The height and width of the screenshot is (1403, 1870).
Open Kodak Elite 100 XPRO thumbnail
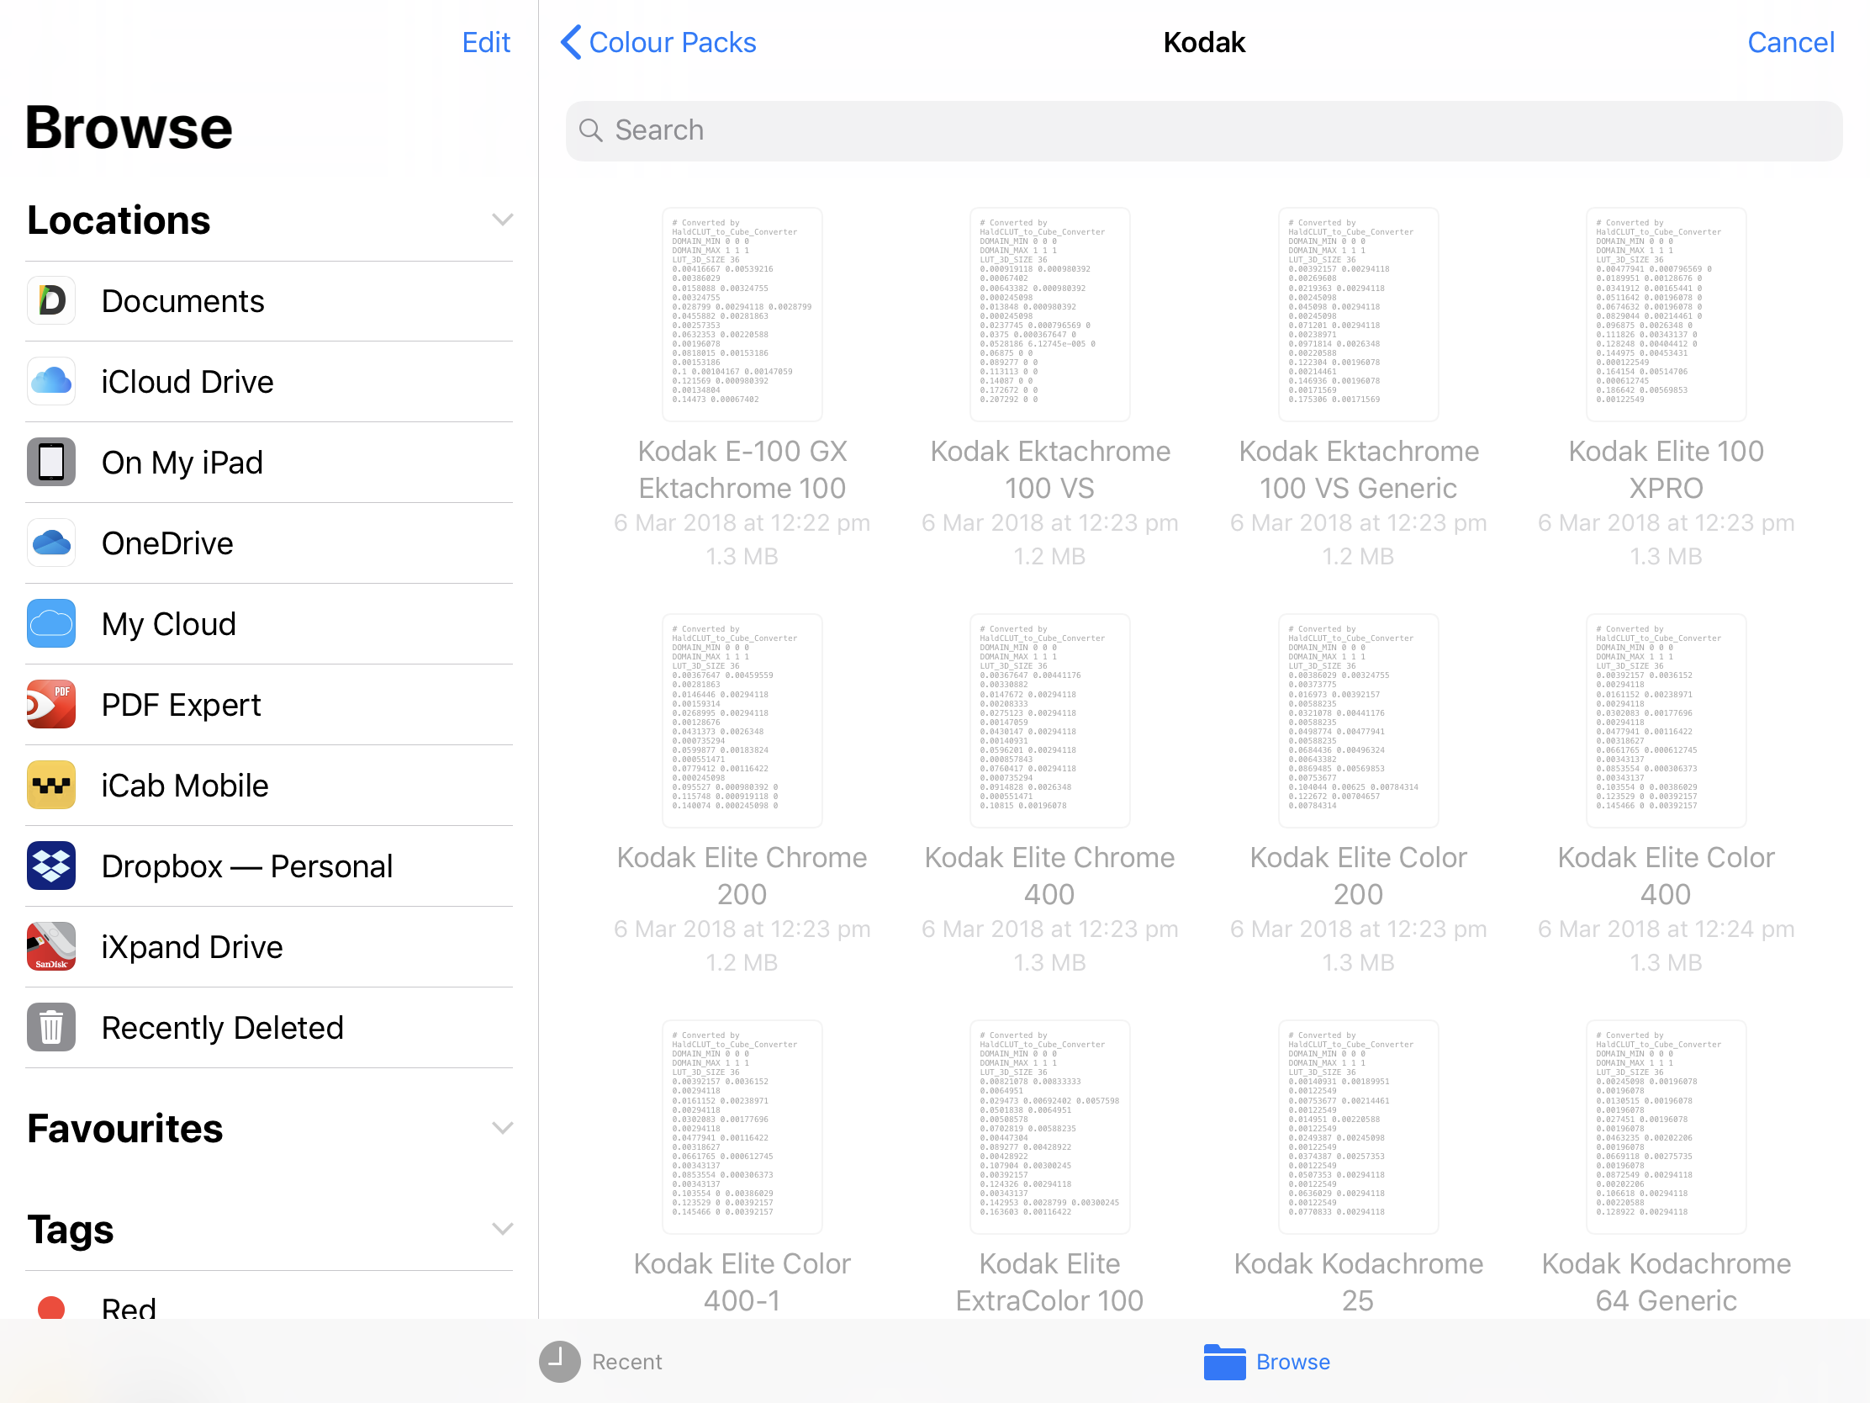[1667, 315]
